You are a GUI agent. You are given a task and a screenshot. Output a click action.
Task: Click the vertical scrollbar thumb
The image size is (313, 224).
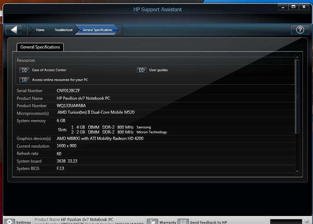pyautogui.click(x=297, y=97)
